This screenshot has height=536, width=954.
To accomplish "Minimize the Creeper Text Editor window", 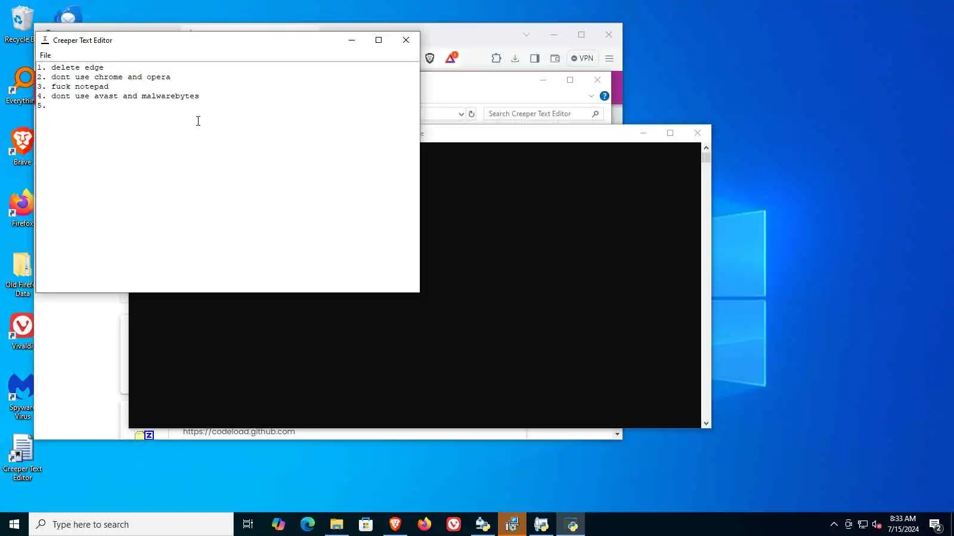I will click(x=352, y=40).
